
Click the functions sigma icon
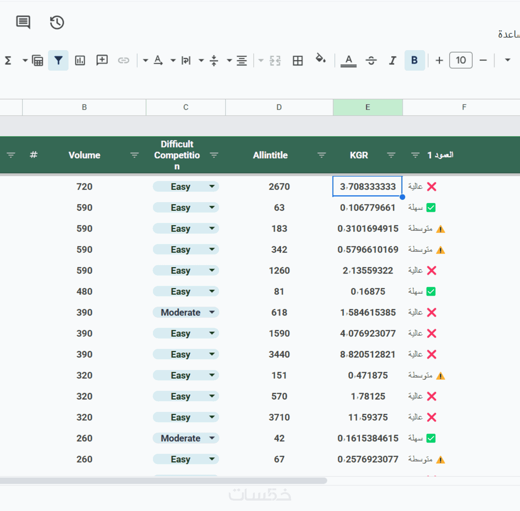(x=8, y=61)
